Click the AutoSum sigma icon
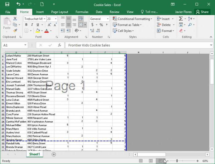The width and height of the screenshot is (215, 164). (x=181, y=19)
